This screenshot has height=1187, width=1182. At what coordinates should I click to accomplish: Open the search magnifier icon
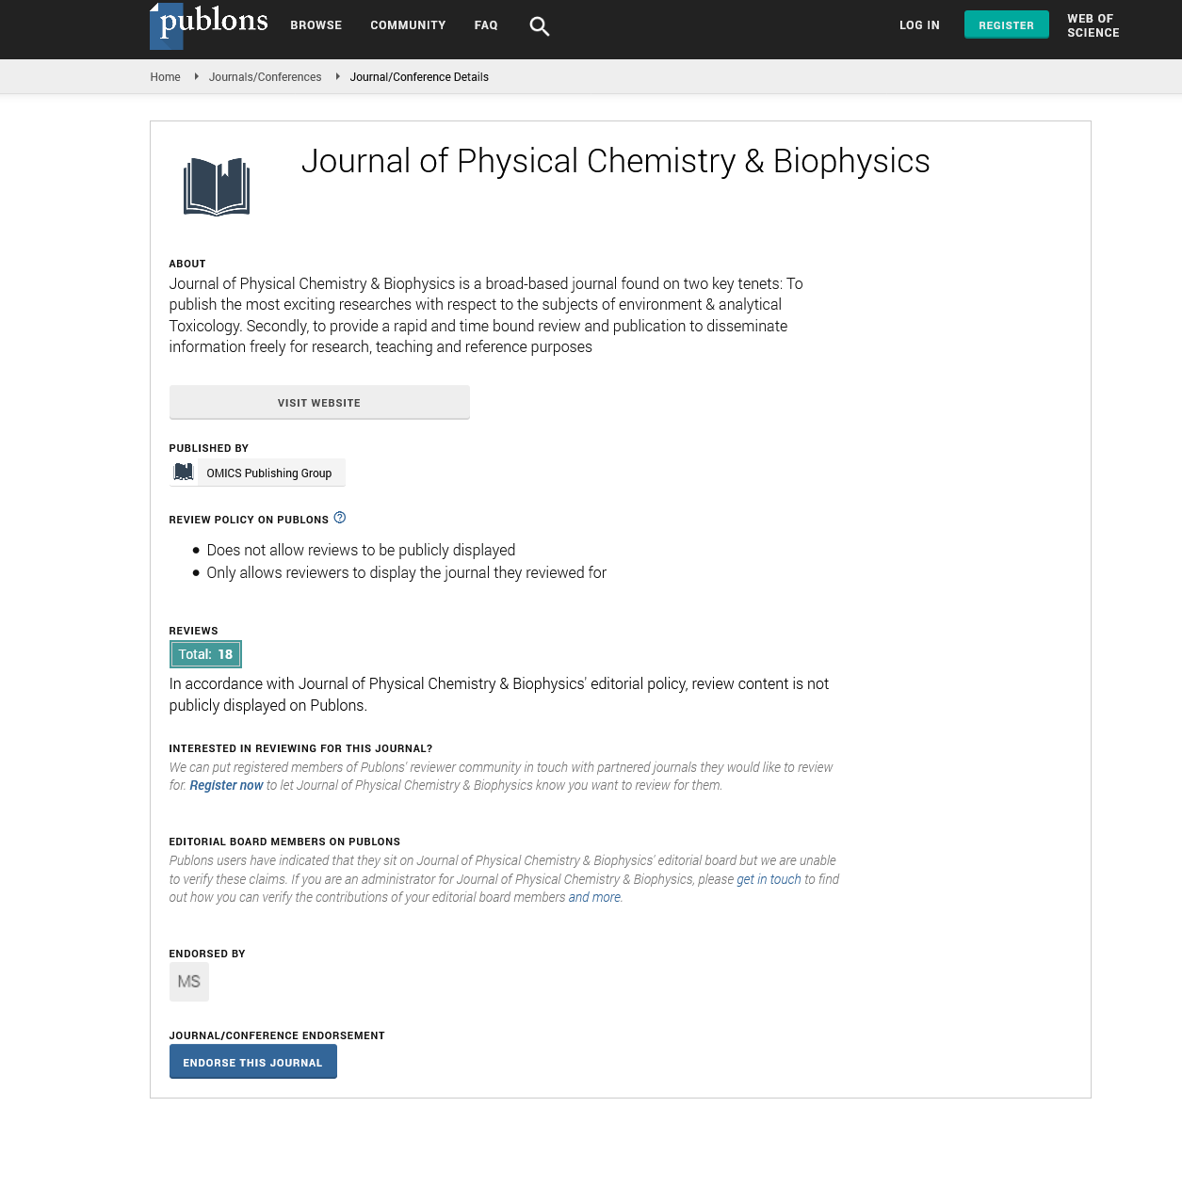[540, 26]
